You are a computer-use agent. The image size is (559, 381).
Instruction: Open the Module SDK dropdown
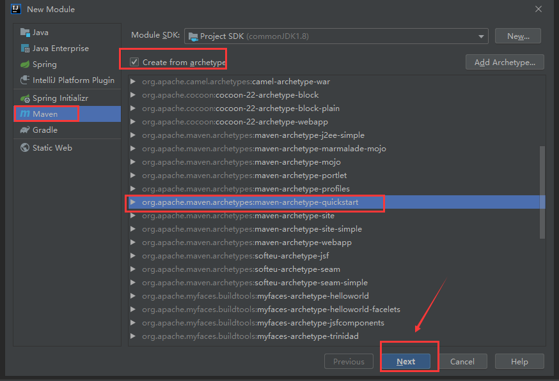(x=336, y=36)
